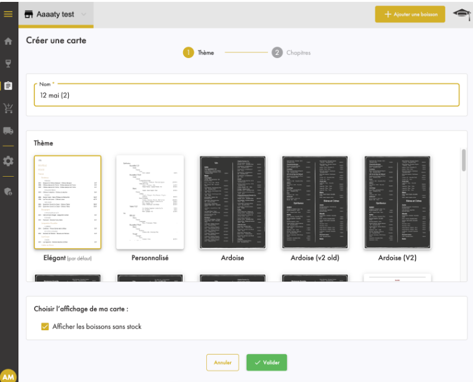Expand the Aaaaty test establishment dropdown
This screenshot has height=382, width=473.
click(x=84, y=14)
